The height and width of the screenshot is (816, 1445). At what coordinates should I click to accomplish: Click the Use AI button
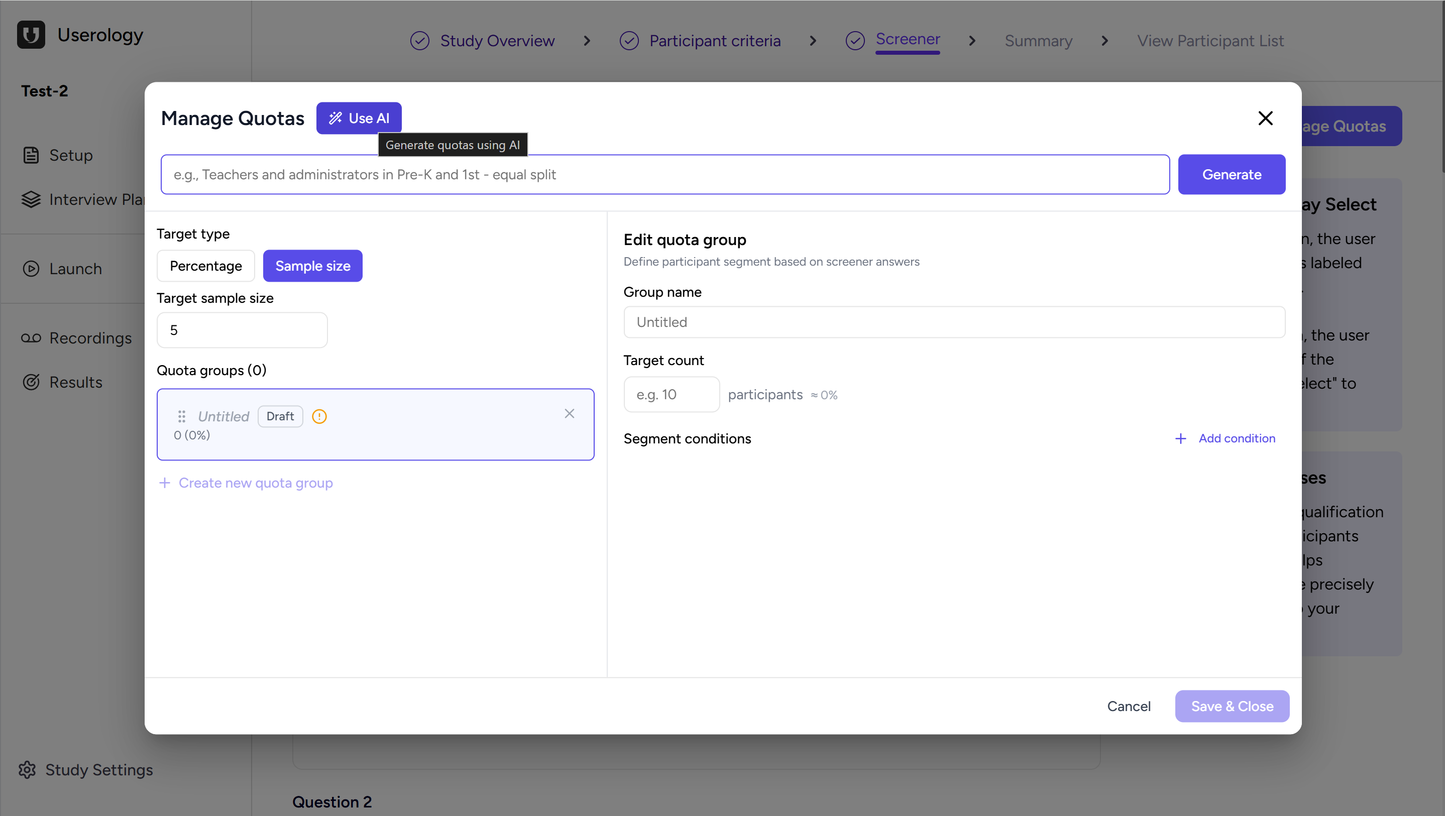point(359,118)
